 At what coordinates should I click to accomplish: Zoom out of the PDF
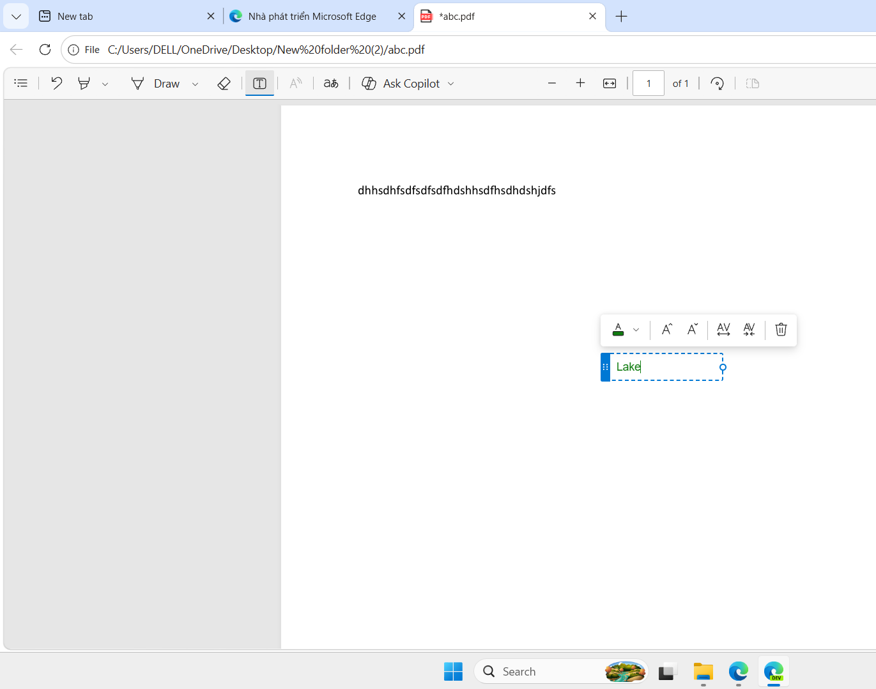click(x=552, y=83)
